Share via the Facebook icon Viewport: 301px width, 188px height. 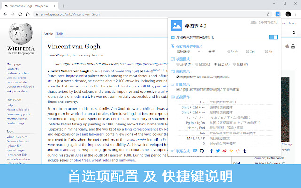click(x=211, y=151)
